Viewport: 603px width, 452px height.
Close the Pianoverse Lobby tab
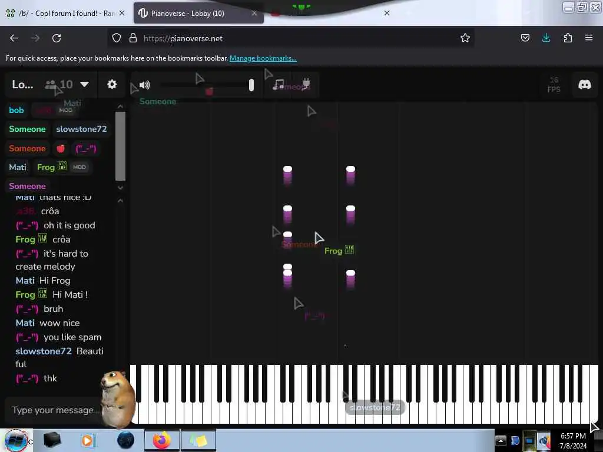coord(254,13)
